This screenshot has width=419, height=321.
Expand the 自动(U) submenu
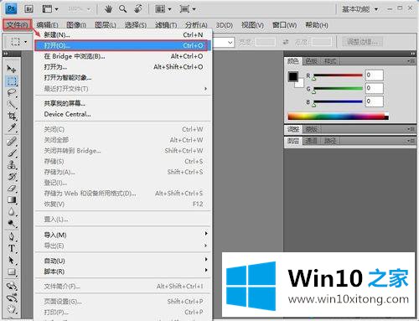point(122,261)
